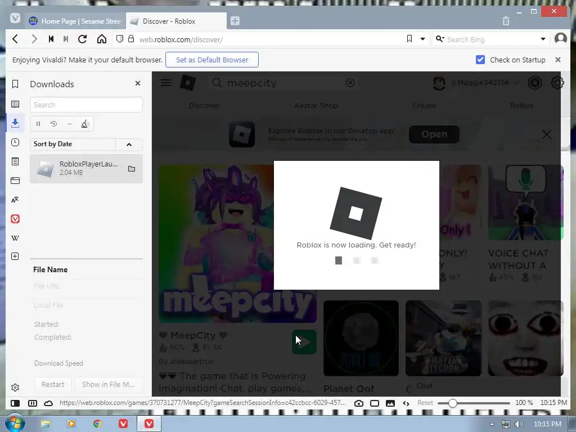The height and width of the screenshot is (432, 576).
Task: Open the user profile icon
Action: (x=561, y=38)
